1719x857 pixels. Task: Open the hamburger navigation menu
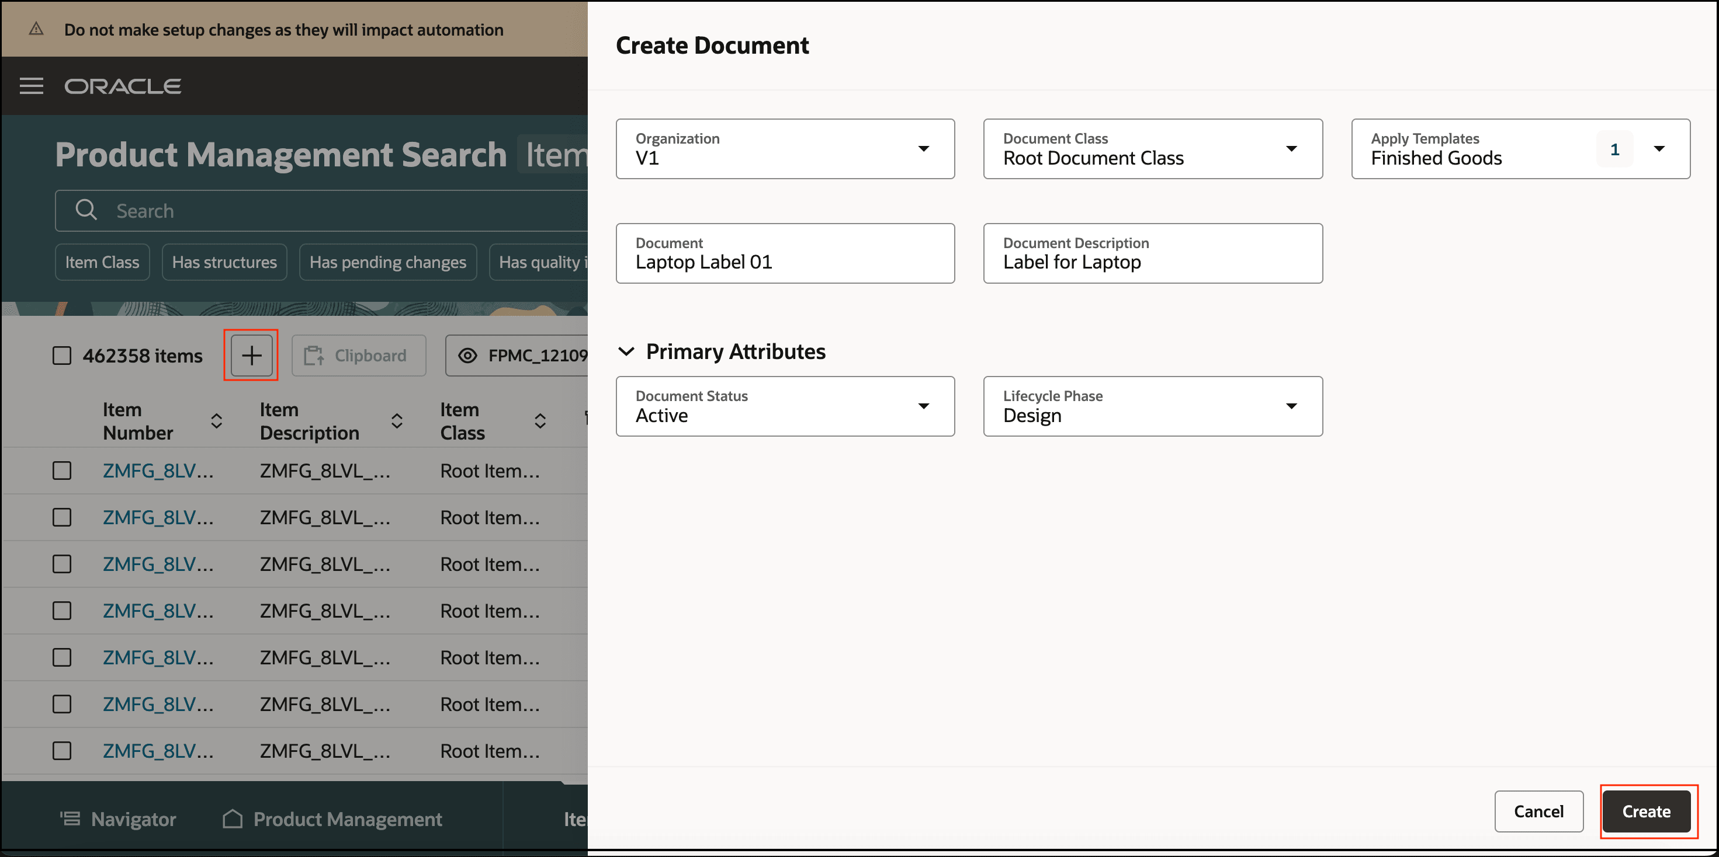(x=32, y=86)
